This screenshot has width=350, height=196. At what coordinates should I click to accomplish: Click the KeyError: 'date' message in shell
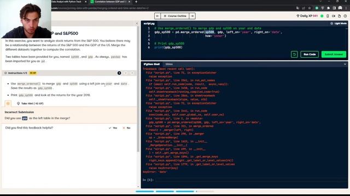coord(155,172)
